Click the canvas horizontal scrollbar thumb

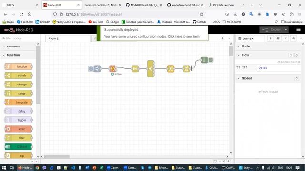[57, 156]
